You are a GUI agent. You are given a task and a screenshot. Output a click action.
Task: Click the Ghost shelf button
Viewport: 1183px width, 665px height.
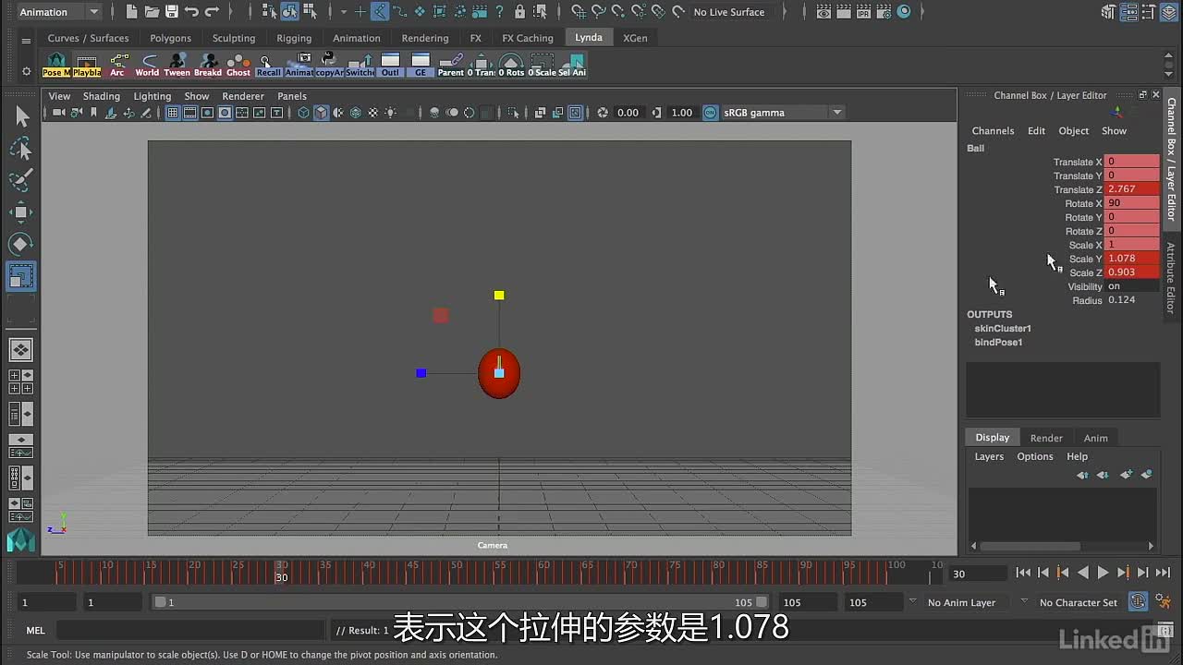pos(238,65)
